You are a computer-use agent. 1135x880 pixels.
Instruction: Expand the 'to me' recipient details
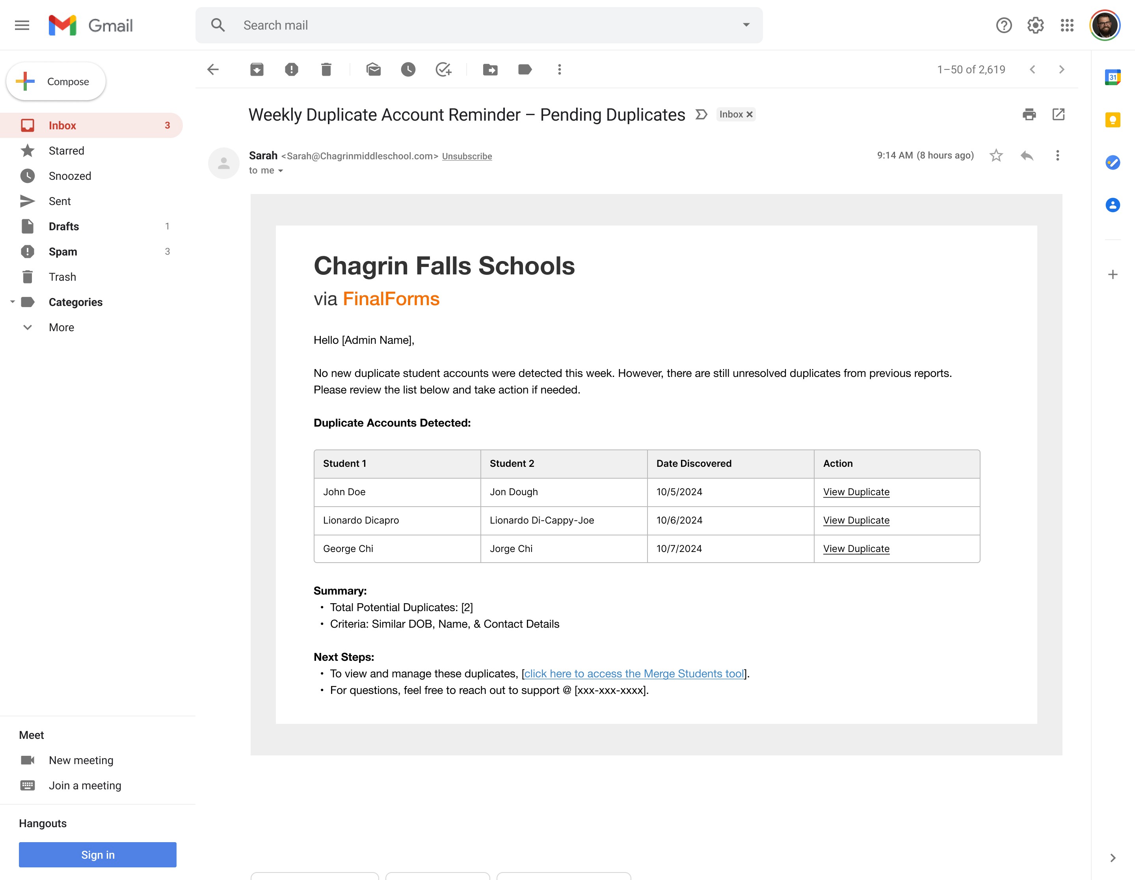point(281,170)
